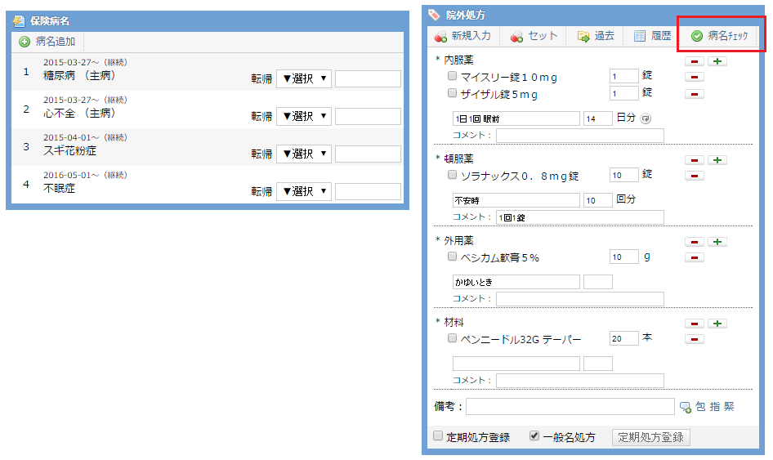The height and width of the screenshot is (460, 773).
Task: Remove the 外用薬 section with its minus button
Action: (x=694, y=242)
